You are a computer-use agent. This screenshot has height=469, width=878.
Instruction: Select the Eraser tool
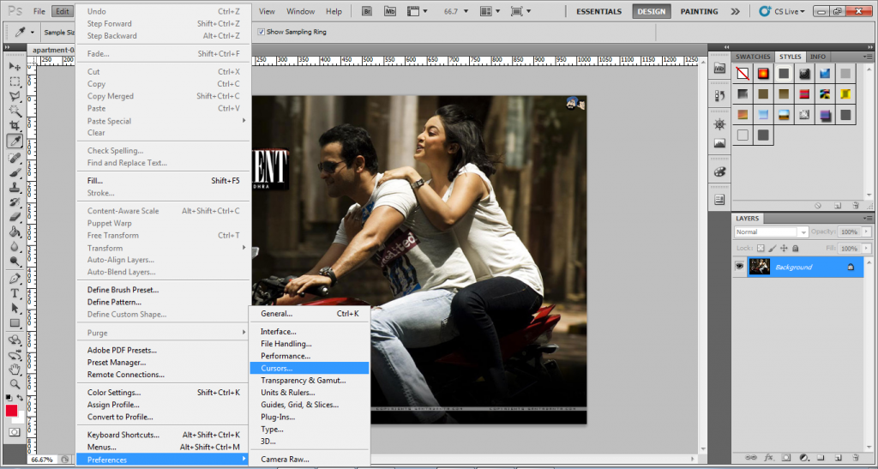tap(15, 217)
